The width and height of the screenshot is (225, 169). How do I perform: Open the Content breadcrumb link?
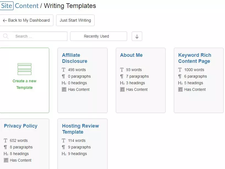tap(27, 6)
